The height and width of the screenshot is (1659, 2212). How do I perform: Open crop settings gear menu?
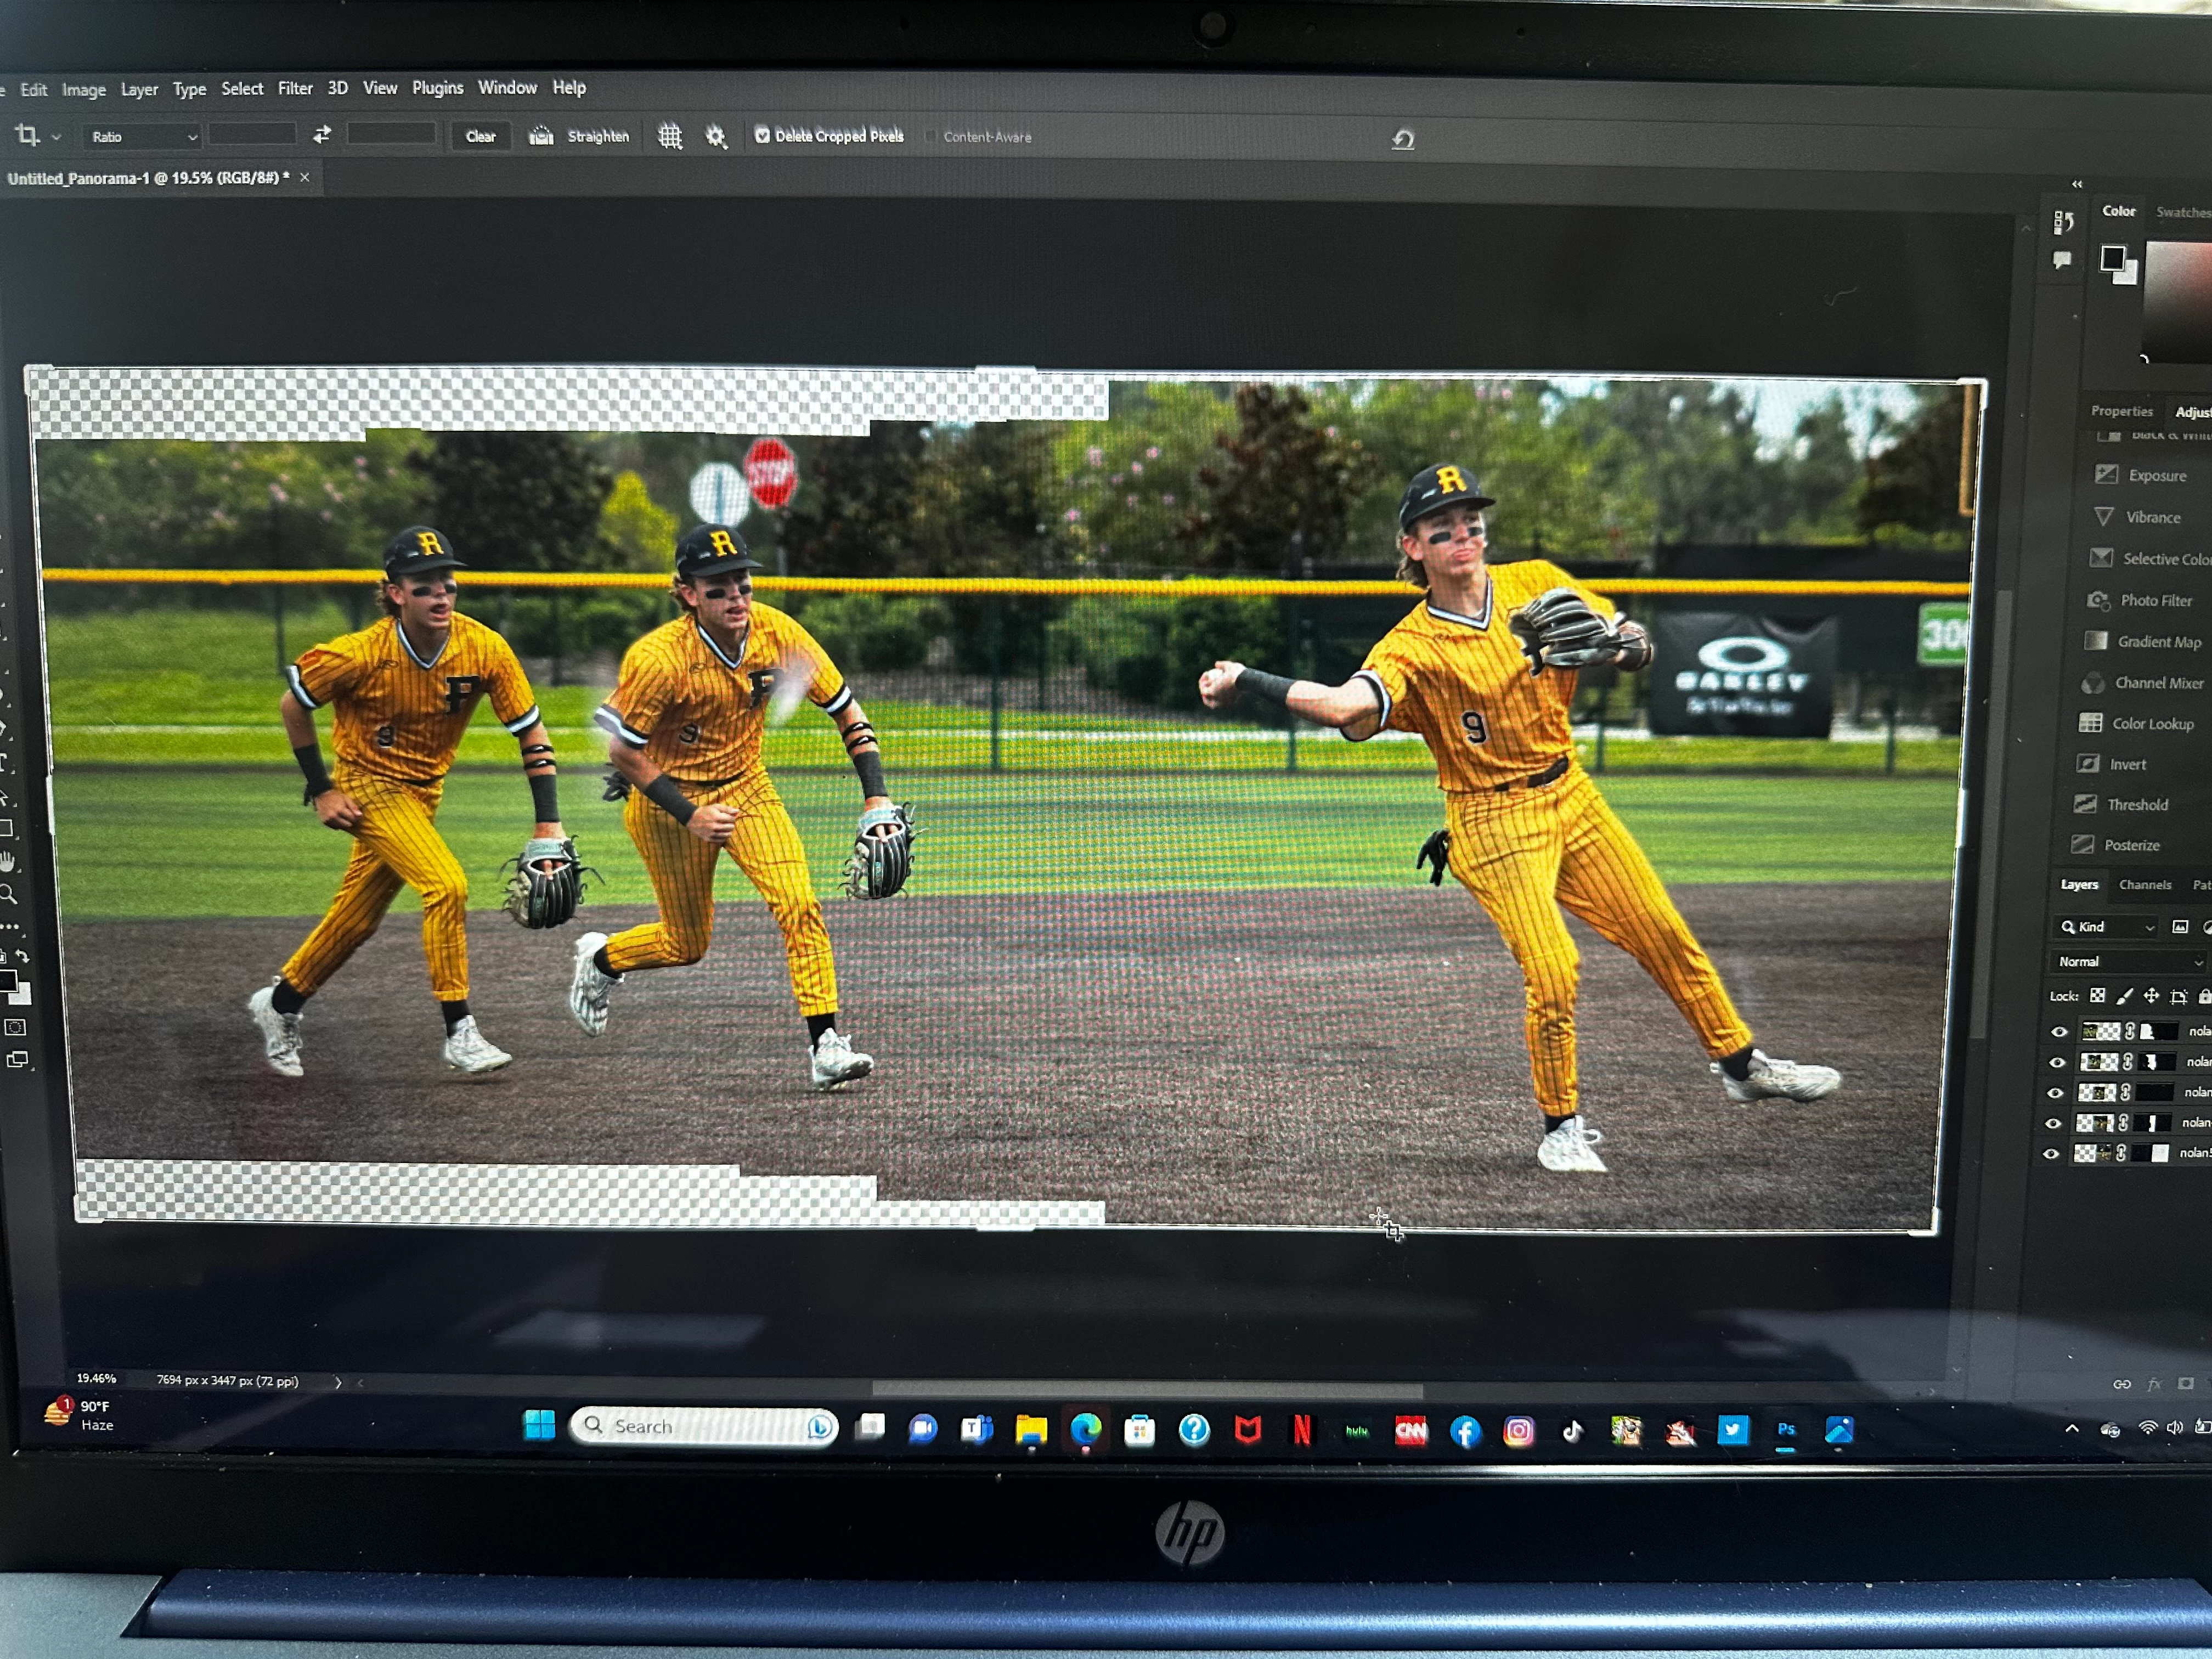[x=716, y=137]
